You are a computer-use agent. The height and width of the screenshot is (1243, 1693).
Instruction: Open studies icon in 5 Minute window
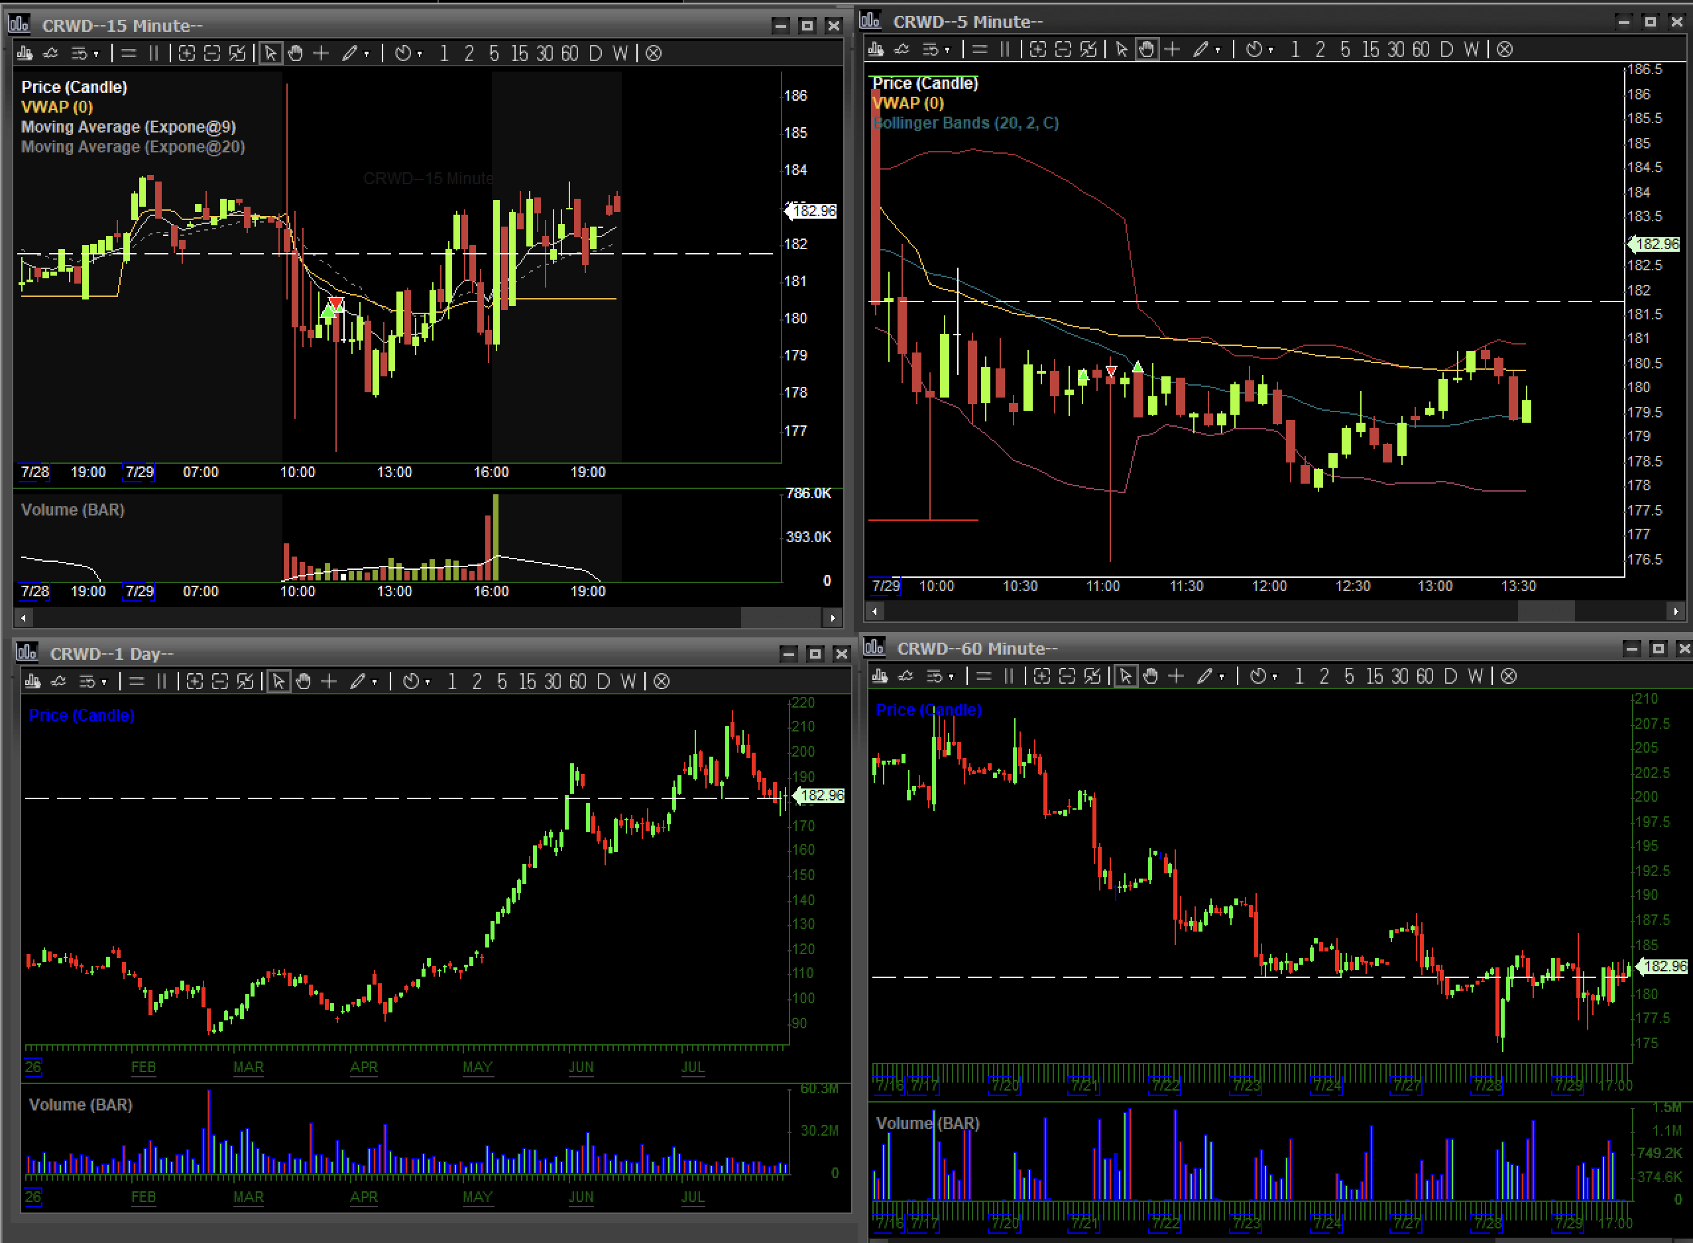pyautogui.click(x=902, y=50)
